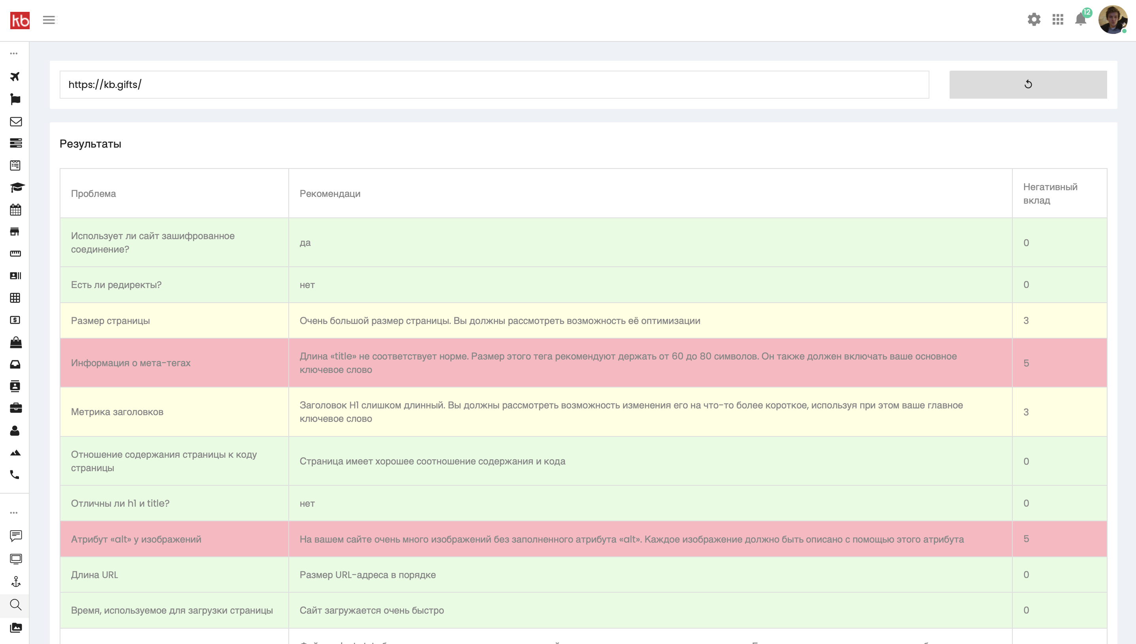Viewport: 1136px width, 644px height.
Task: Click the kb logo in top-left
Action: point(20,21)
